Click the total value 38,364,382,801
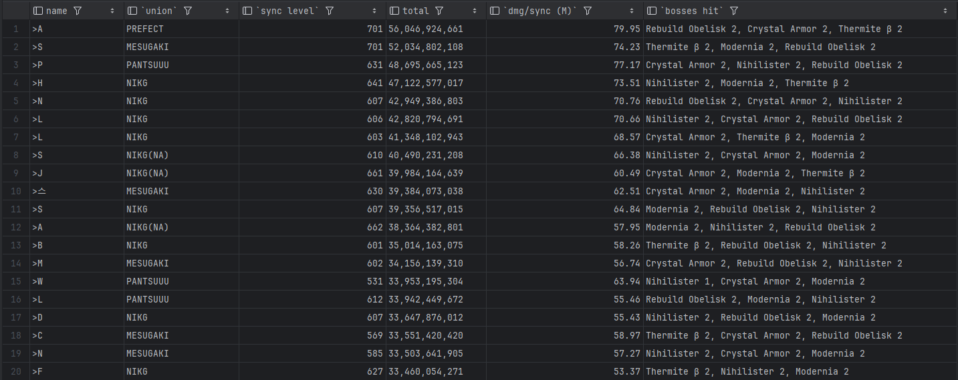The image size is (958, 380). [x=425, y=228]
